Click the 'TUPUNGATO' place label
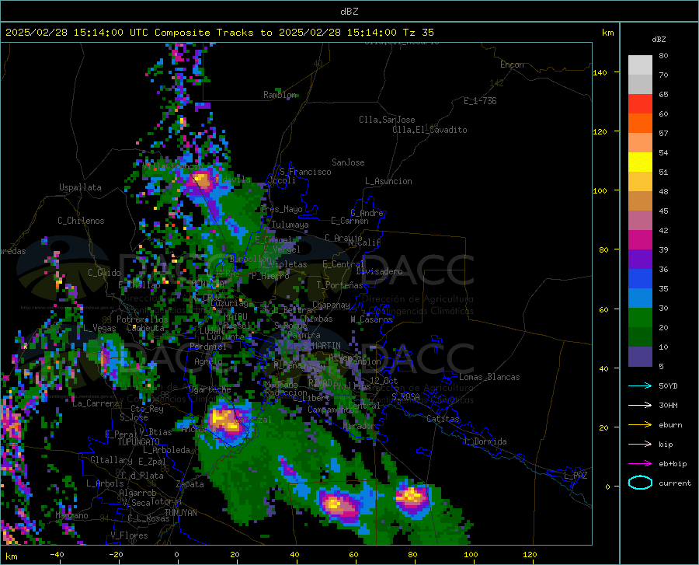The height and width of the screenshot is (565, 699). tap(139, 442)
